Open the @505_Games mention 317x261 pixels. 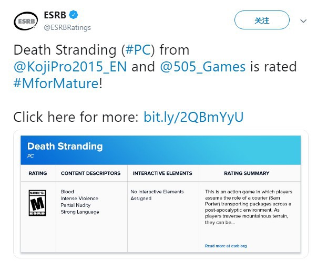[x=203, y=67]
